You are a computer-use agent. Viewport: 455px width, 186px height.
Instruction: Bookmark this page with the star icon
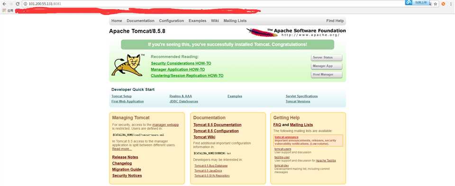click(435, 4)
